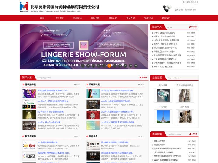Click MORE beside 服装服饰展
Image resolution: width=218 pixels, height=163 pixels.
(x=77, y=85)
